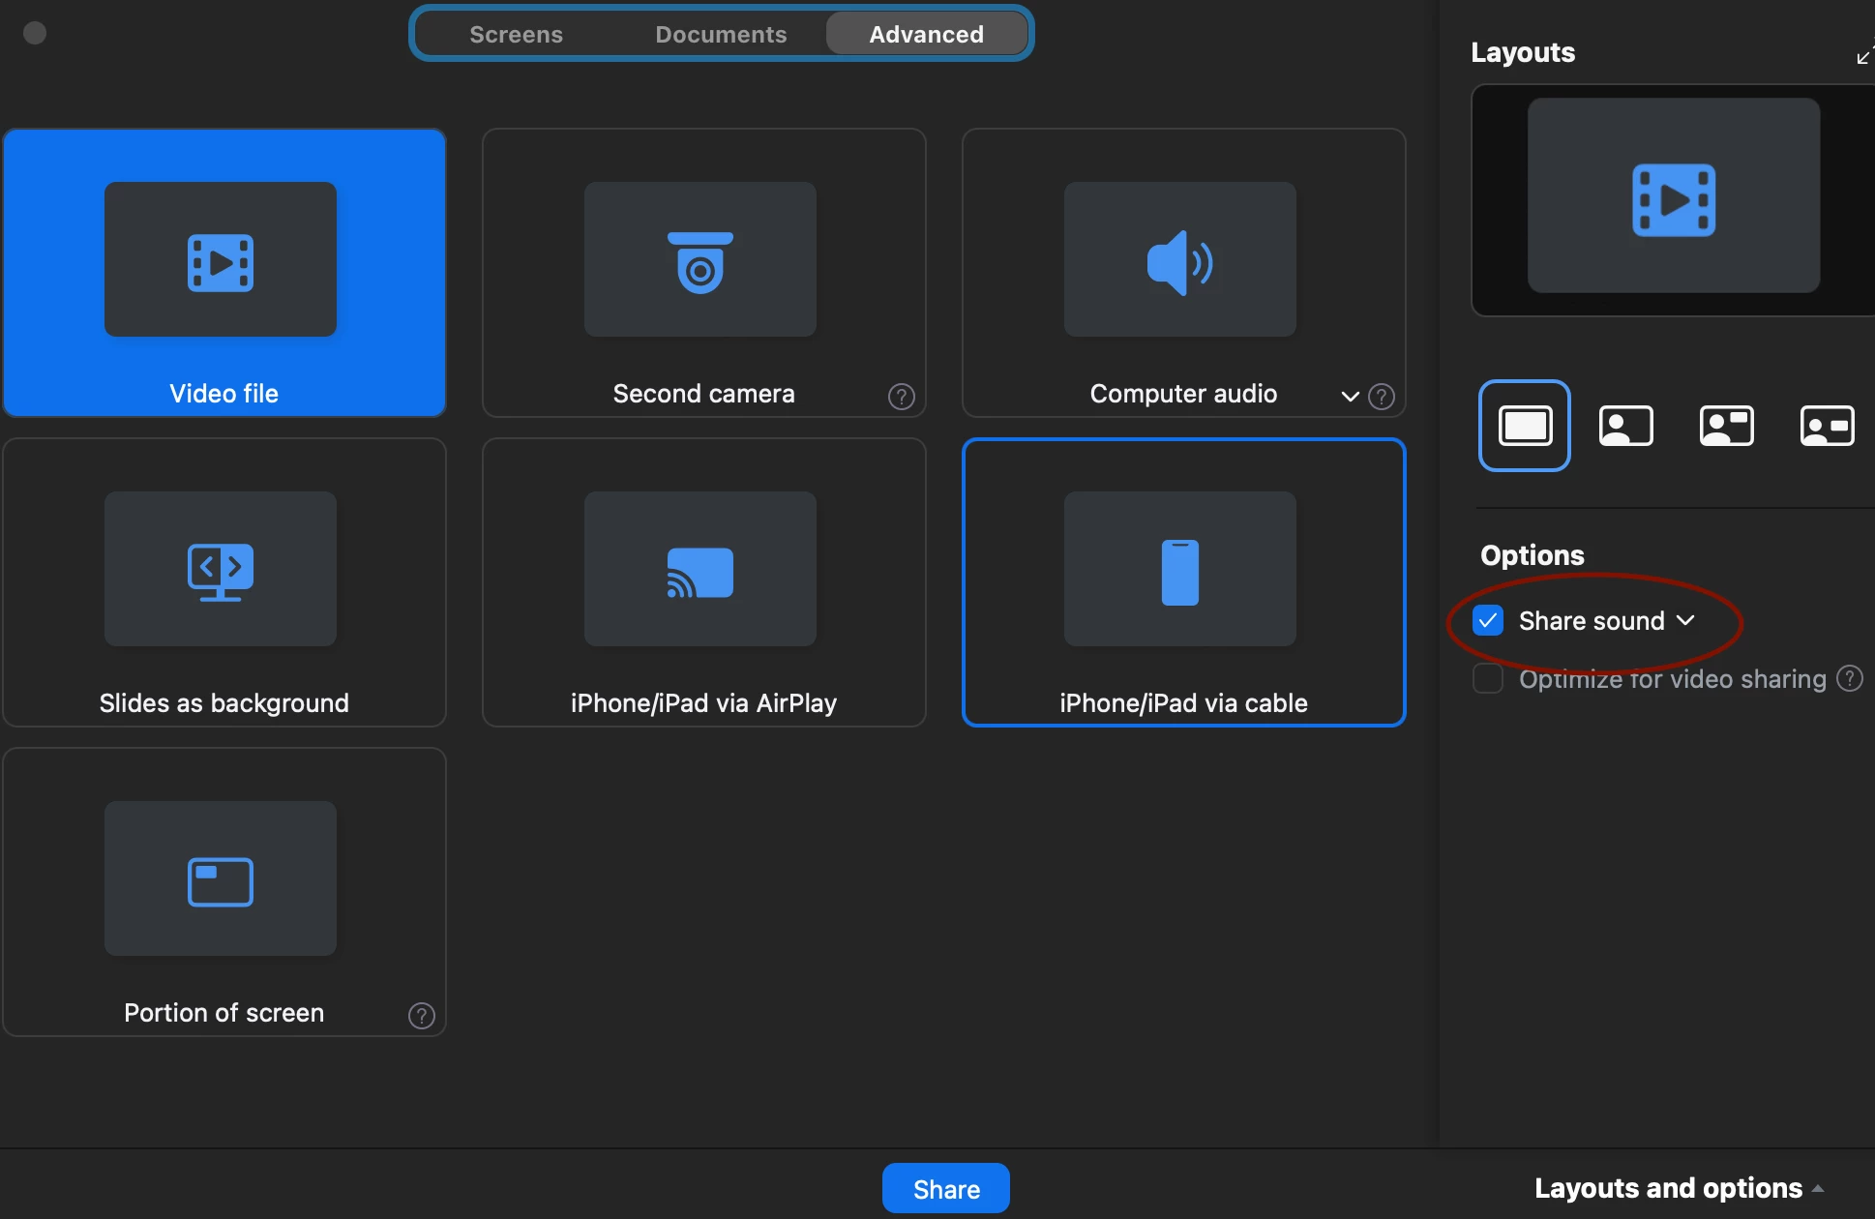Select the full-screen content-only layout
The image size is (1875, 1219).
tap(1525, 426)
